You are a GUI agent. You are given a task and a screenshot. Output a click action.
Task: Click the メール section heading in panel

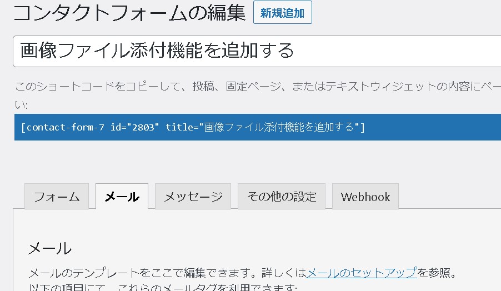click(x=49, y=248)
